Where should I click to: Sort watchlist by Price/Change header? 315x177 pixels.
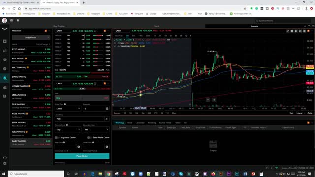click(43, 44)
